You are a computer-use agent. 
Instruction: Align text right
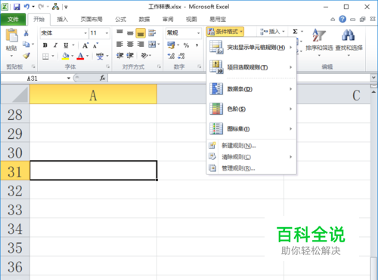(x=141, y=45)
